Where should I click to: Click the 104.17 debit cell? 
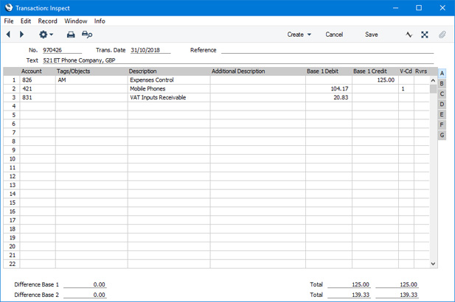329,88
